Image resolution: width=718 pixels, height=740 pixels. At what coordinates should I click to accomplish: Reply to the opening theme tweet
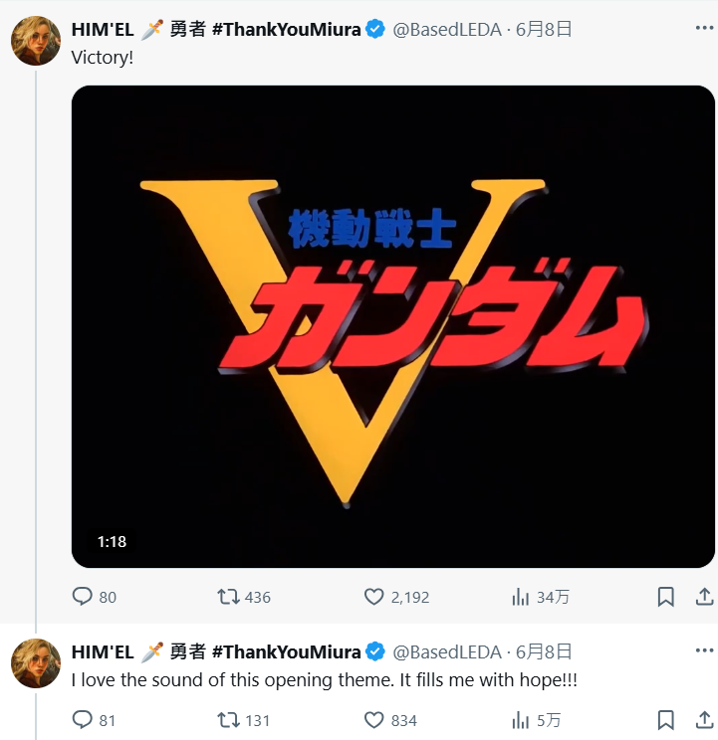(83, 720)
